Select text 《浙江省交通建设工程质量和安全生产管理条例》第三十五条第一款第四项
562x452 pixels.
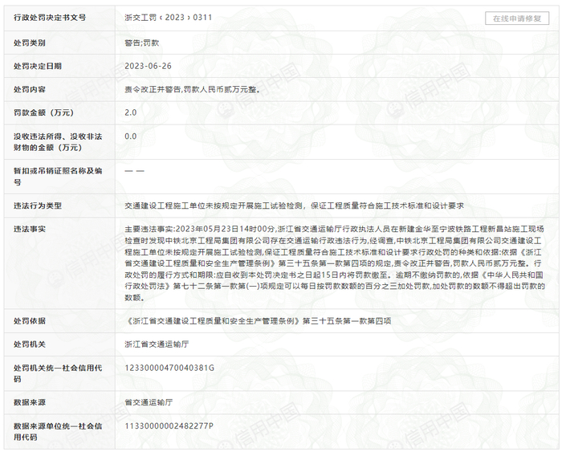tap(258, 321)
